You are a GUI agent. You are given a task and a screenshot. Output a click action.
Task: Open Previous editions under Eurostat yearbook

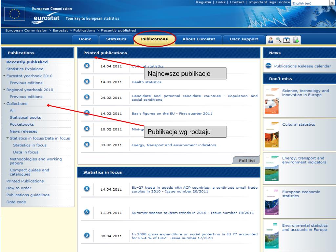click(x=26, y=83)
